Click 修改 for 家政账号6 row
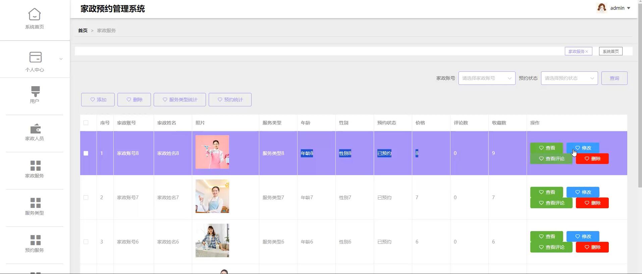The height and width of the screenshot is (274, 642). click(583, 236)
